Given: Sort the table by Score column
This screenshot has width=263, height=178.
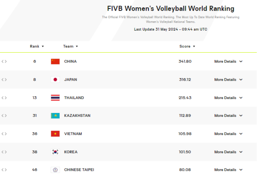Looking at the screenshot, I should (x=187, y=46).
